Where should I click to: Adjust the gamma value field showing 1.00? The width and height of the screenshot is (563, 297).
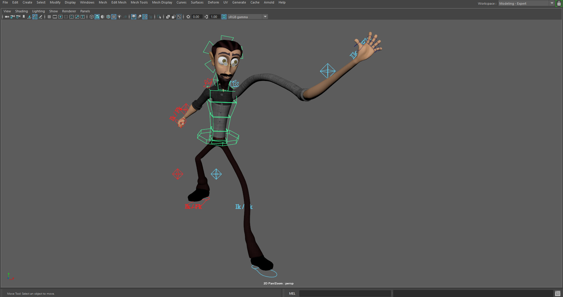pos(214,17)
